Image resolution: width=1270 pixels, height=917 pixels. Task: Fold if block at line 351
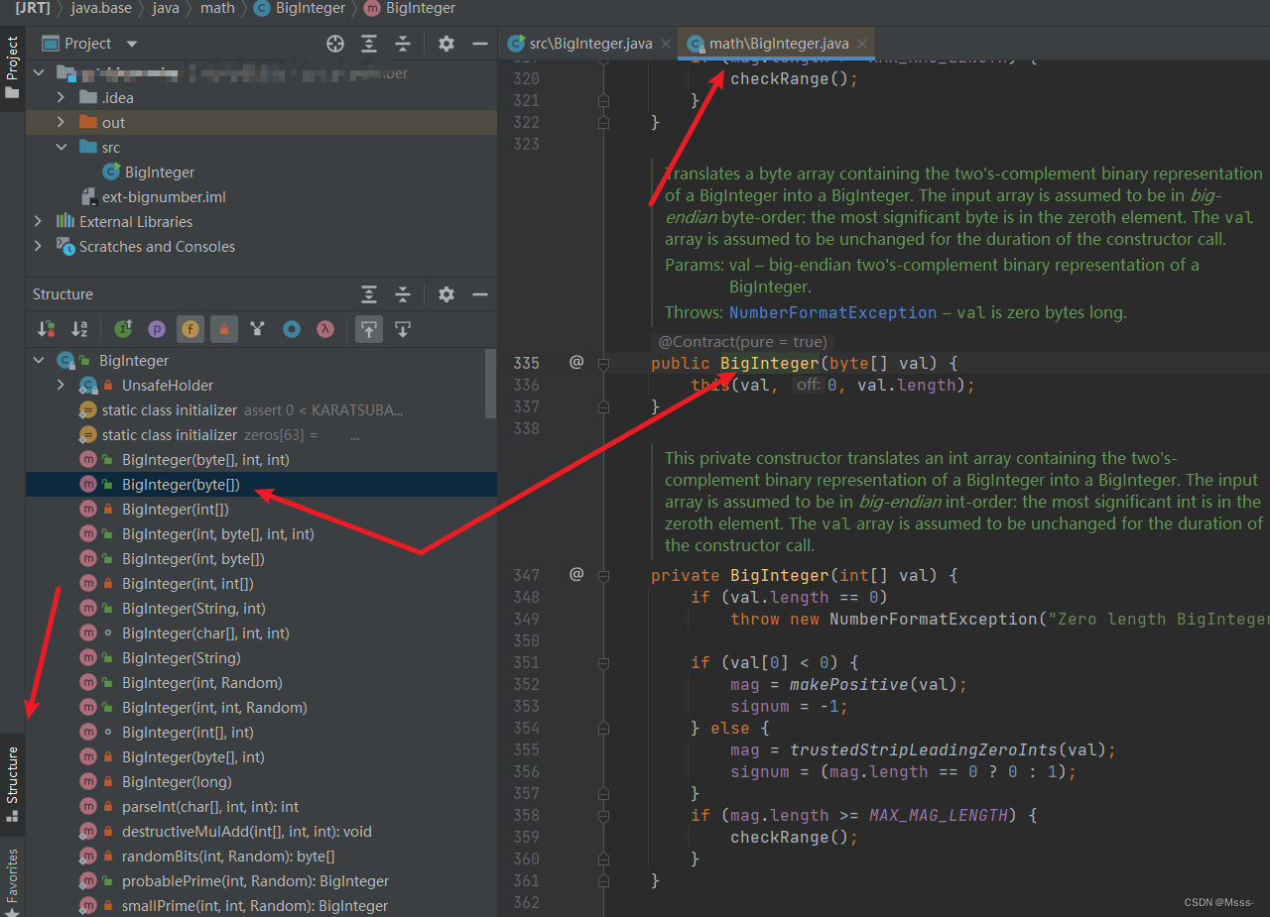[x=603, y=662]
